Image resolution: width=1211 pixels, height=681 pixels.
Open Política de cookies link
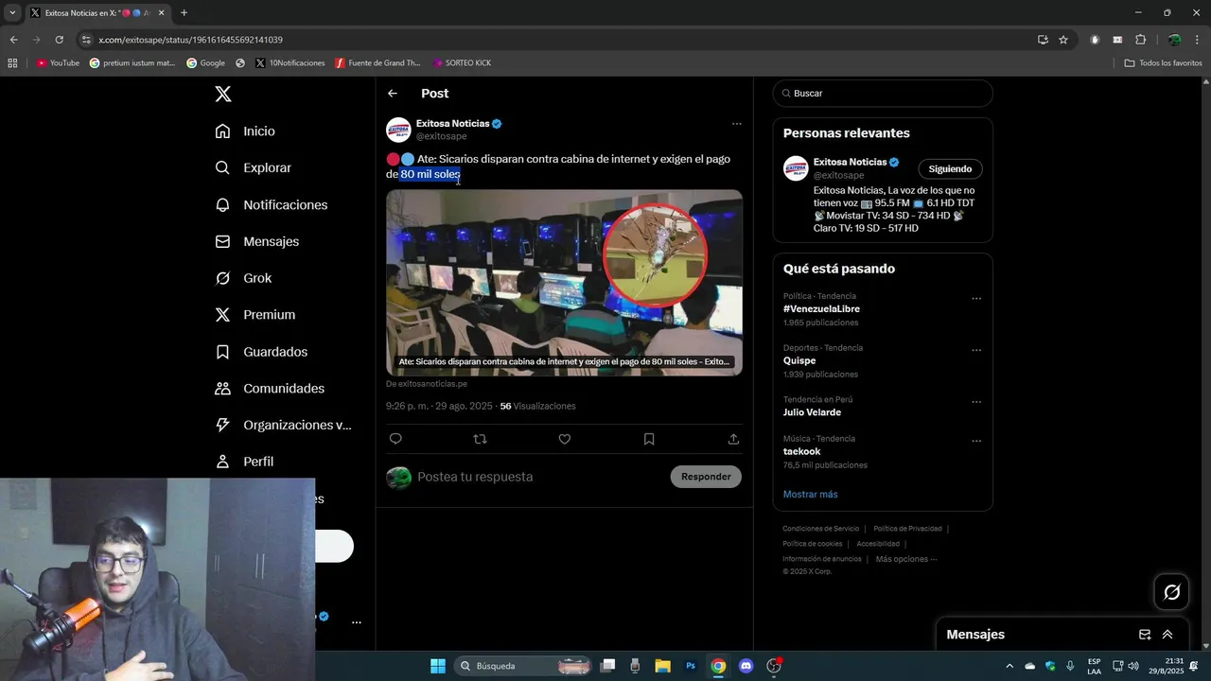pyautogui.click(x=812, y=544)
